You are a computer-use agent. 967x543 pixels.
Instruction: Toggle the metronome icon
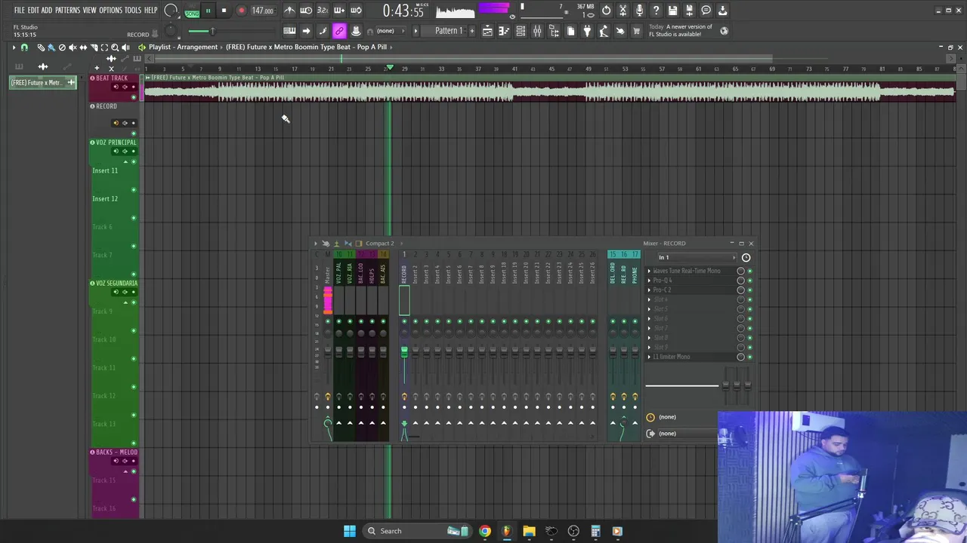click(289, 11)
